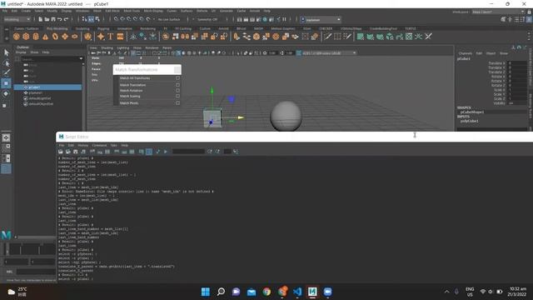Viewport: 533px width, 300px height.
Task: Click Script Editor search text field
Action: pyautogui.click(x=188, y=152)
